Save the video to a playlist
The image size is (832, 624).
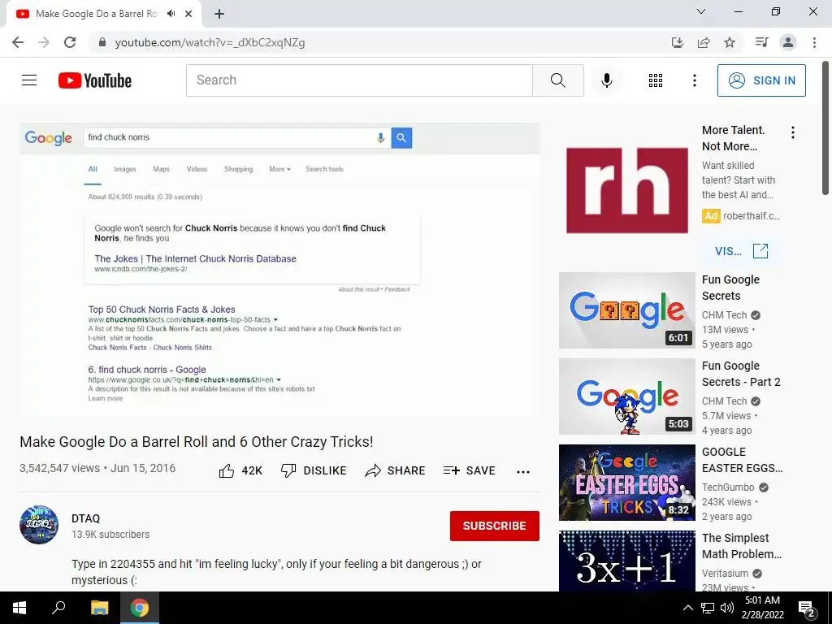[469, 470]
